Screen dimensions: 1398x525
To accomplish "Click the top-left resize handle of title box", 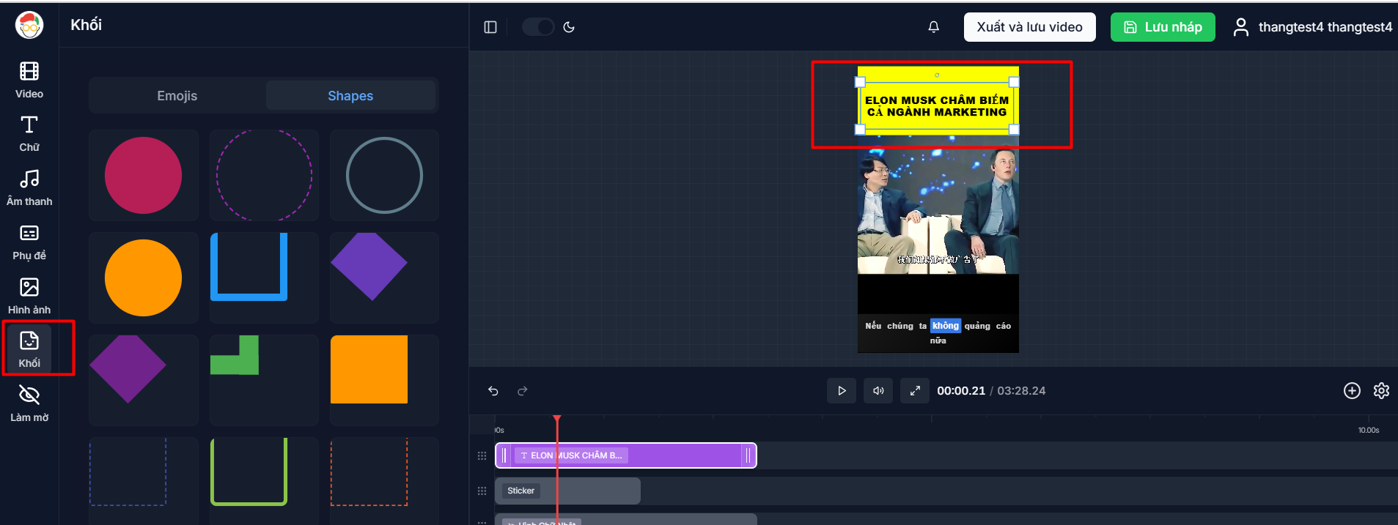I will 861,82.
